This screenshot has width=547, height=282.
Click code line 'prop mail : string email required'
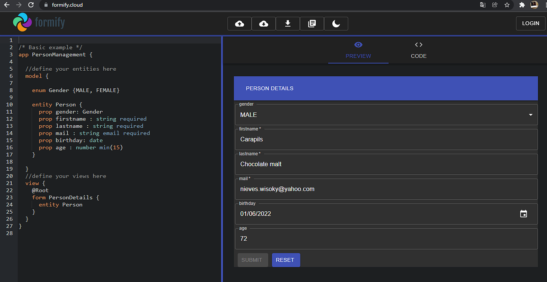tap(94, 133)
